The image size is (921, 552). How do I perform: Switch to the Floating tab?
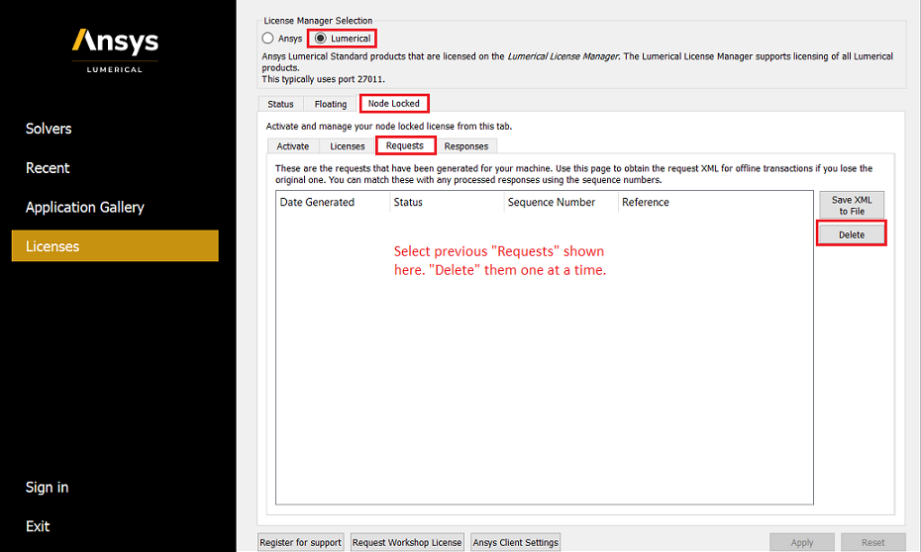331,104
